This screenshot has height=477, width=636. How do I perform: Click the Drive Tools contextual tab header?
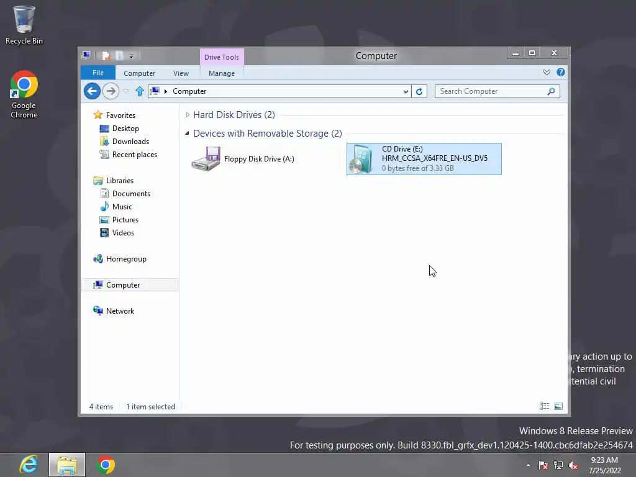[222, 57]
